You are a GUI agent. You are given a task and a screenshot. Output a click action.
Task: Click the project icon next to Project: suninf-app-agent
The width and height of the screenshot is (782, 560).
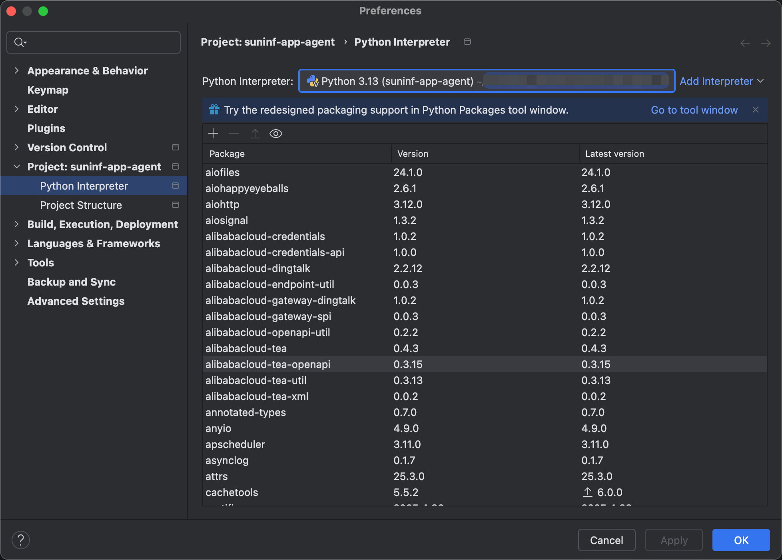pyautogui.click(x=175, y=166)
